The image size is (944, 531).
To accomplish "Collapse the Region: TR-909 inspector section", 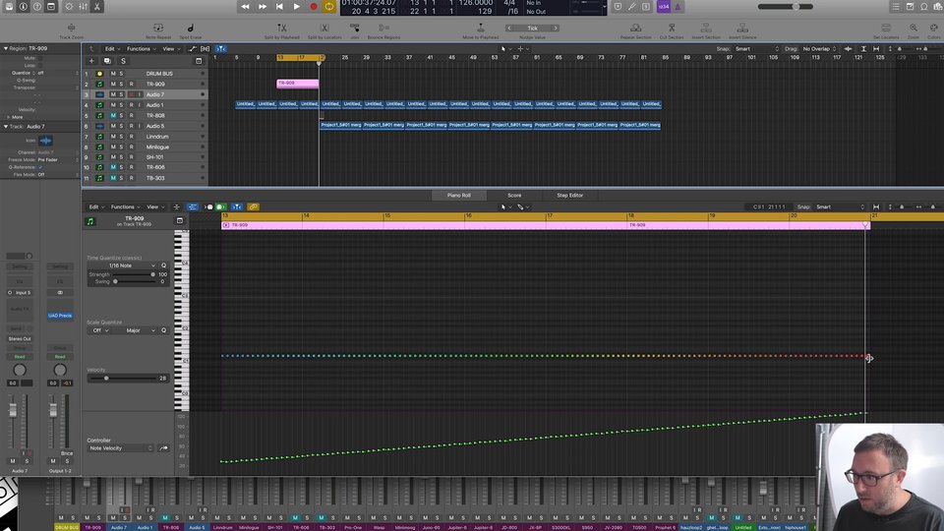I will point(6,48).
